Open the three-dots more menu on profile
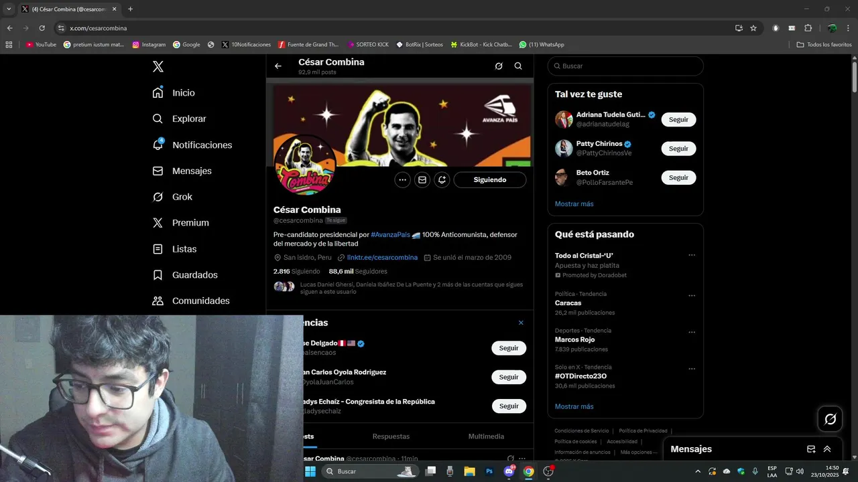 pos(402,179)
